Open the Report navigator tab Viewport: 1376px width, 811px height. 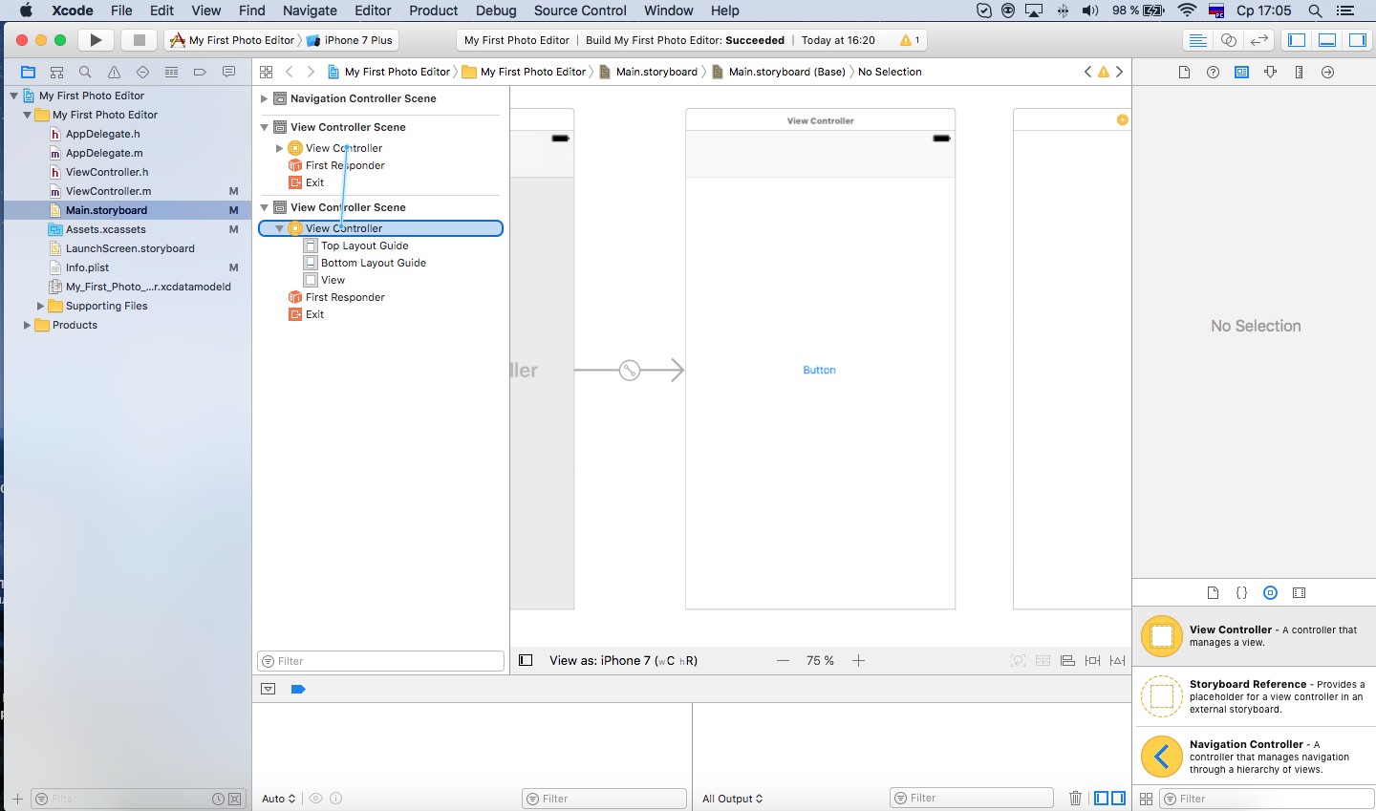(x=228, y=72)
